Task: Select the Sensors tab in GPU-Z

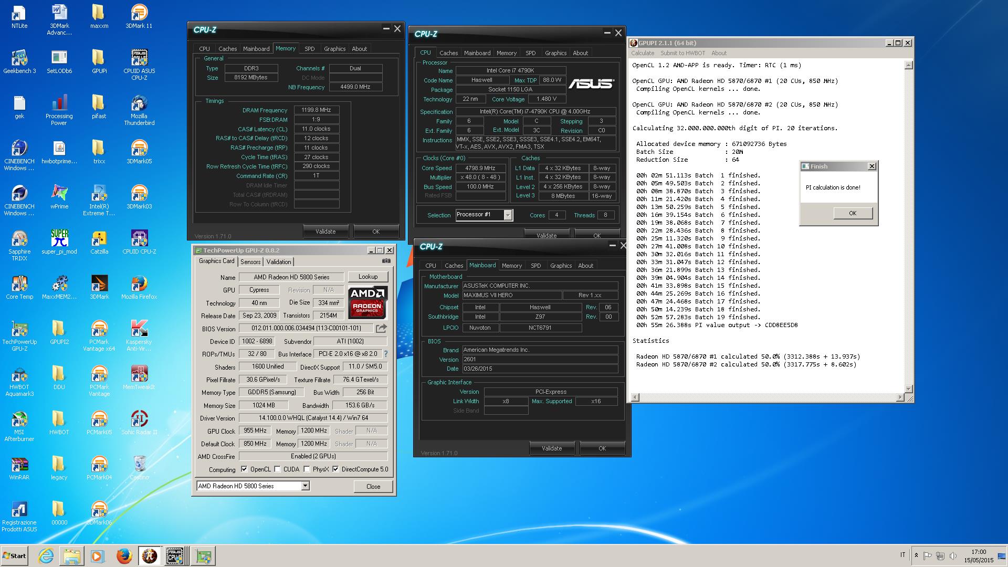Action: (x=250, y=261)
